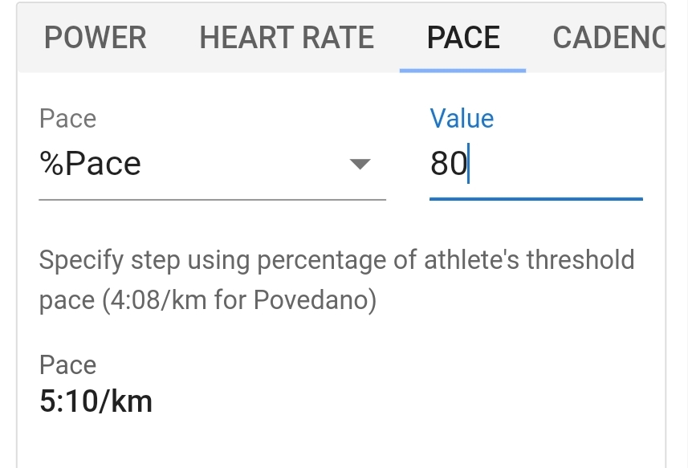688x468 pixels.
Task: Focus the Value field containing 80
Action: coord(536,164)
